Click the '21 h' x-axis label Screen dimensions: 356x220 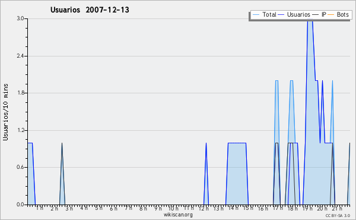click(x=337, y=208)
